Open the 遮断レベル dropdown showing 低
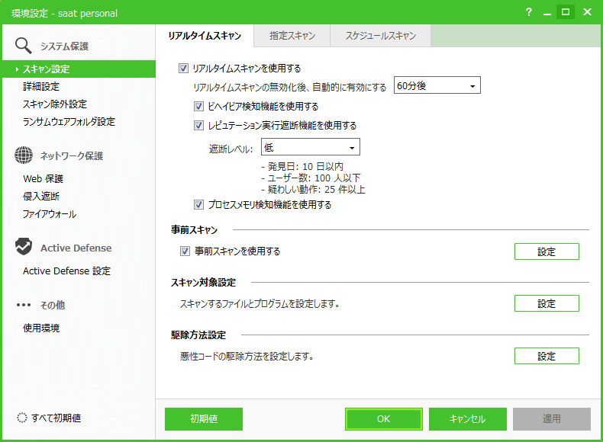603x442 pixels. click(x=311, y=147)
